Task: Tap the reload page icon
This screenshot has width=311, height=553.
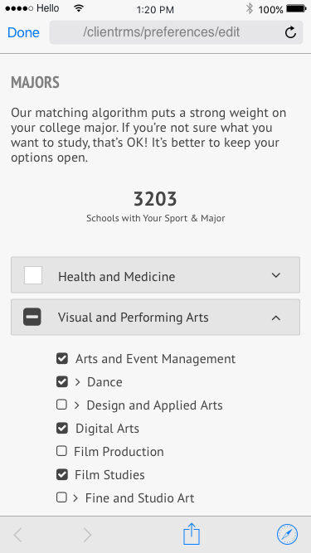Action: [290, 32]
